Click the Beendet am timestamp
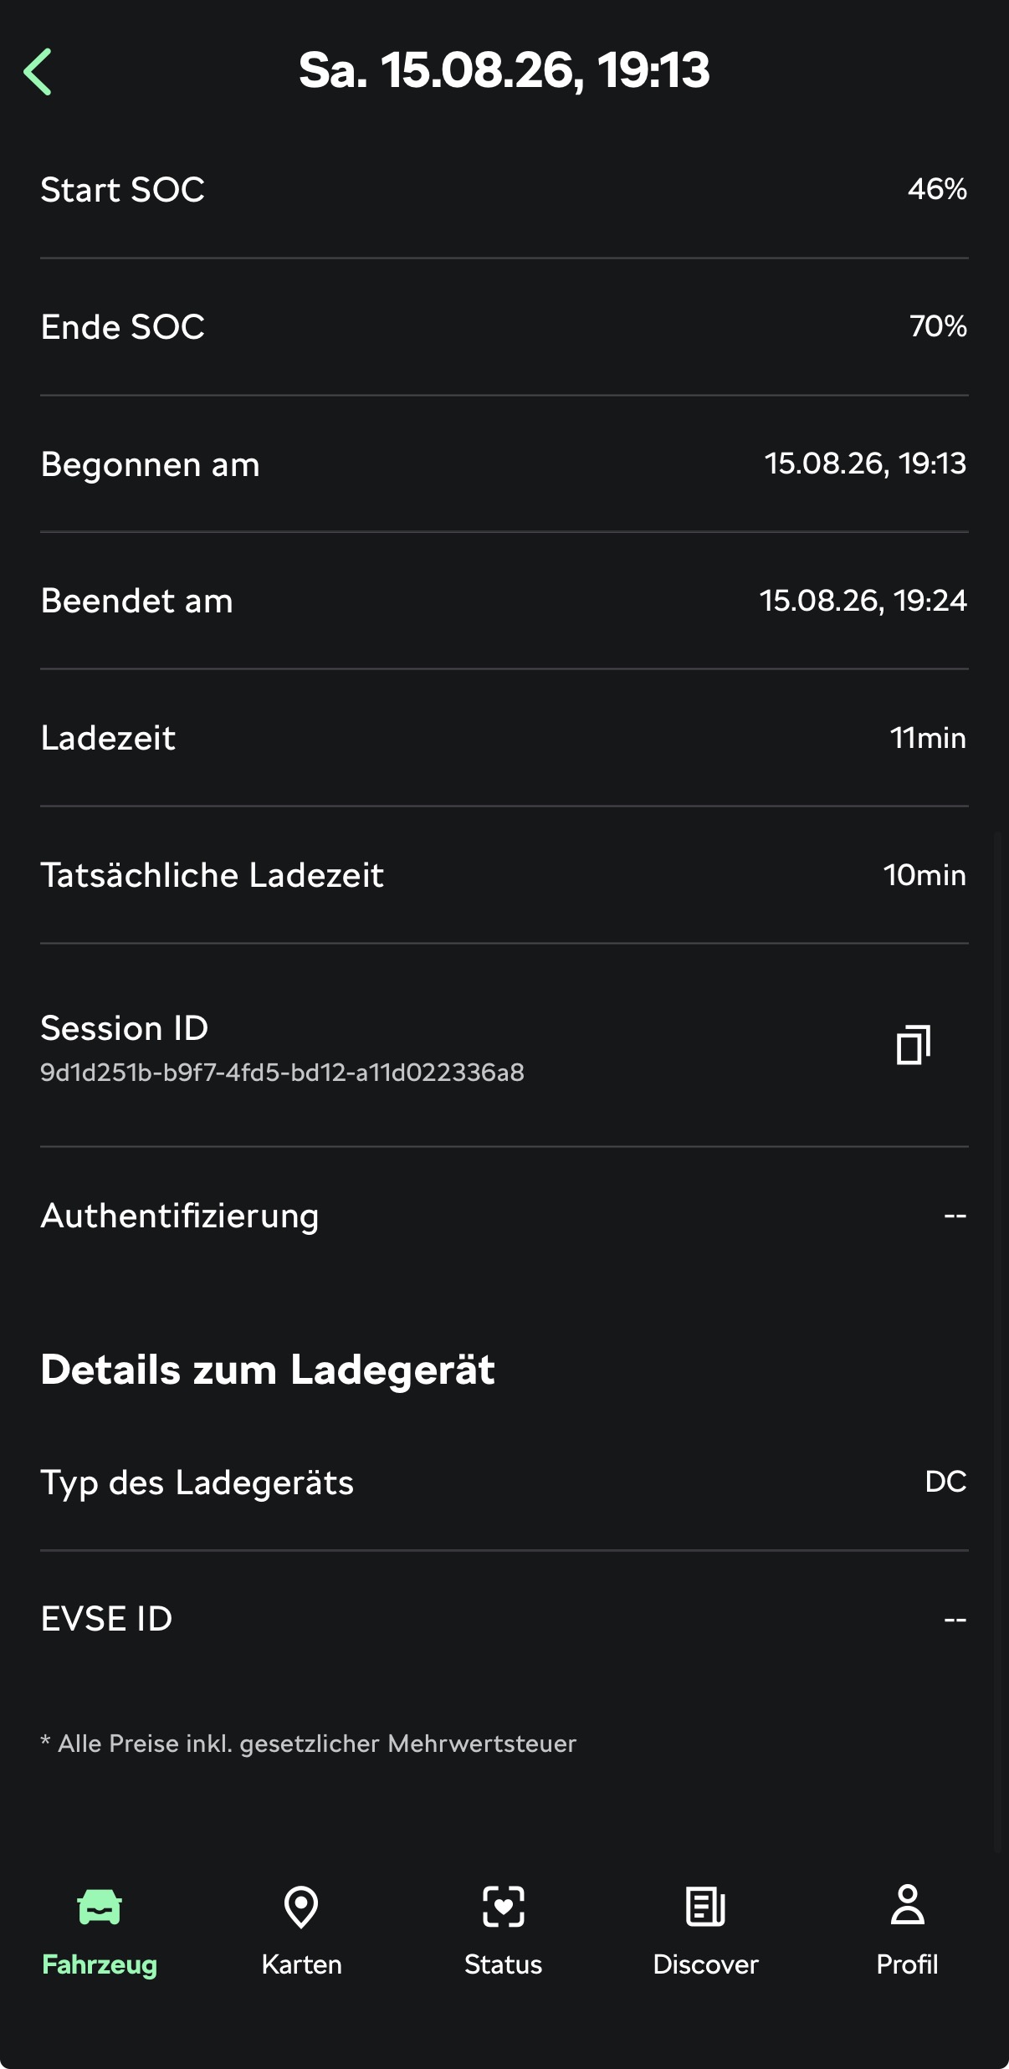Screen dimensions: 1009x2069 click(x=863, y=601)
